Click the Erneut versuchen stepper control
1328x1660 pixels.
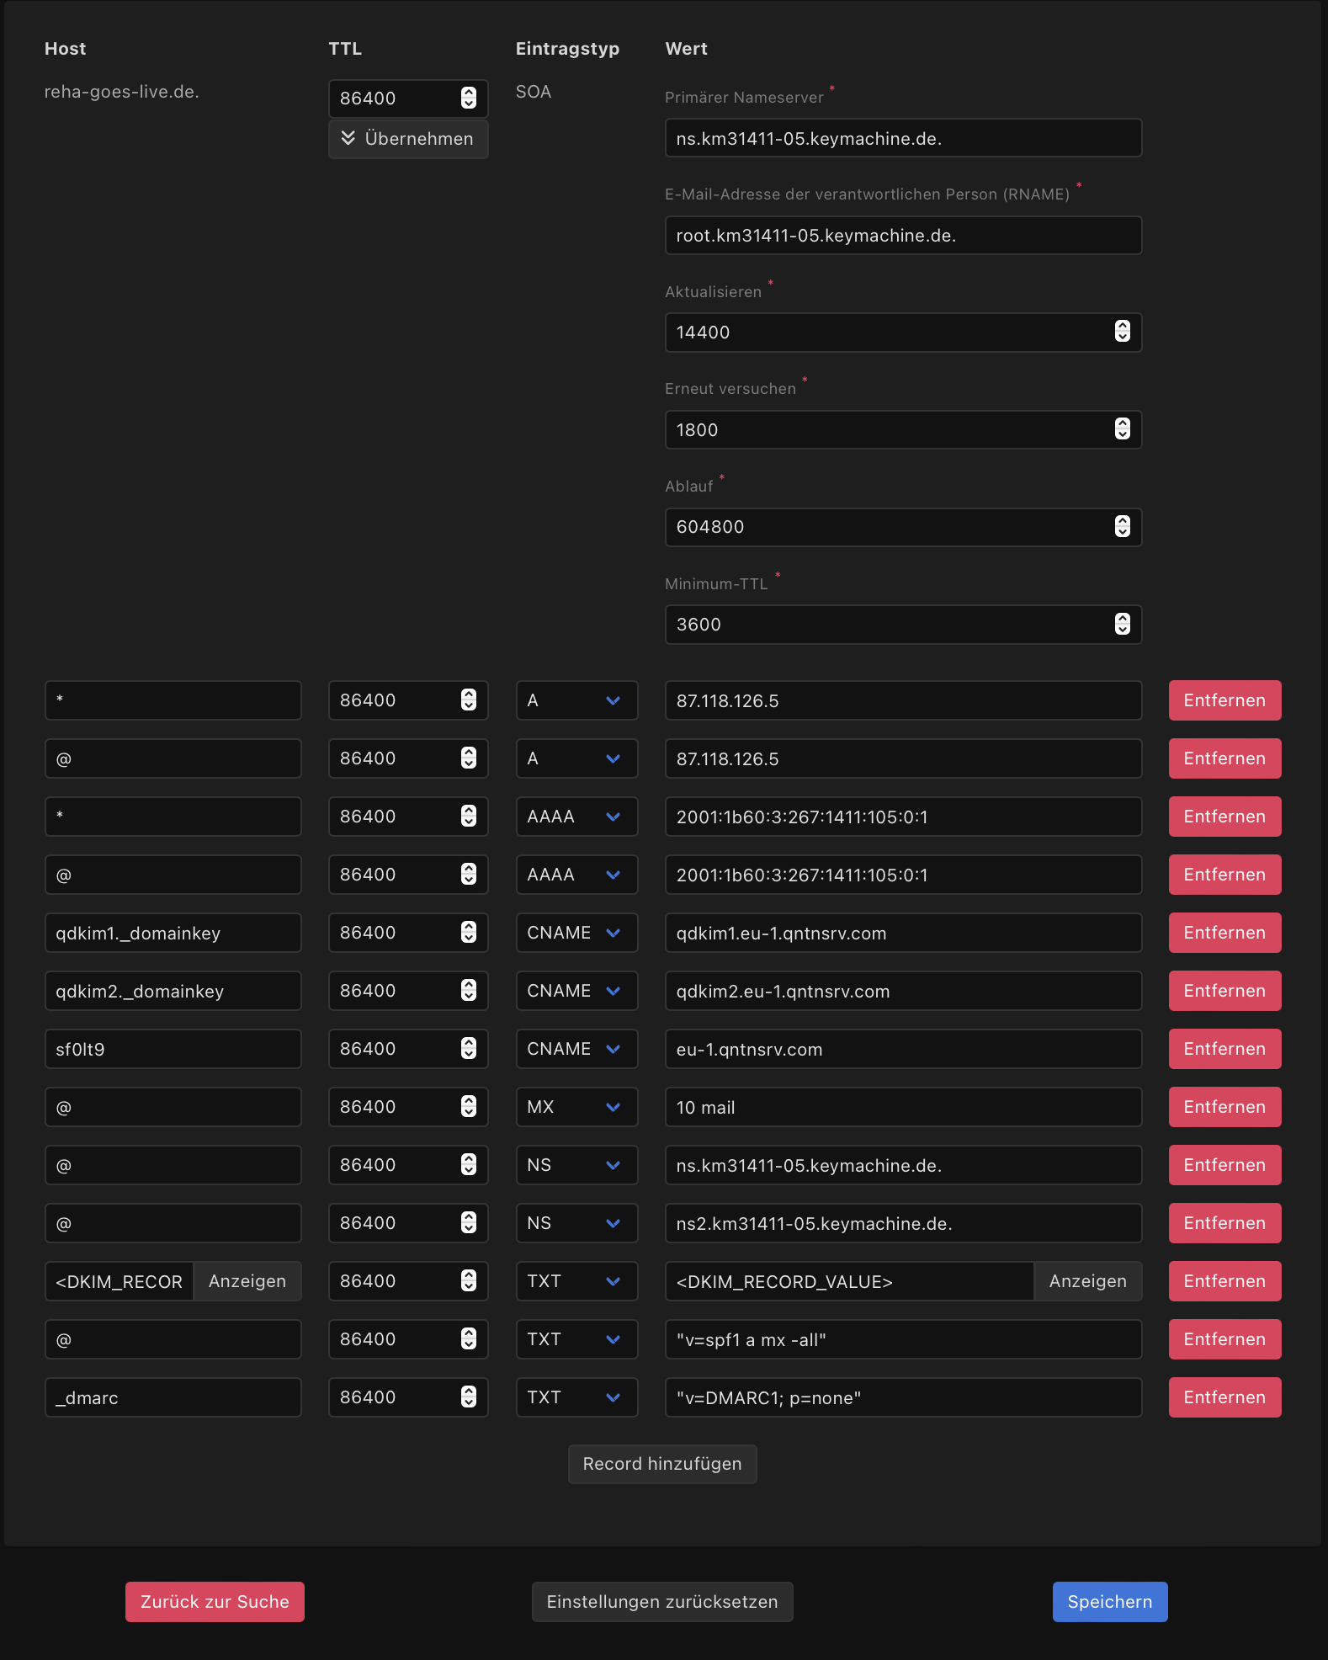1122,429
